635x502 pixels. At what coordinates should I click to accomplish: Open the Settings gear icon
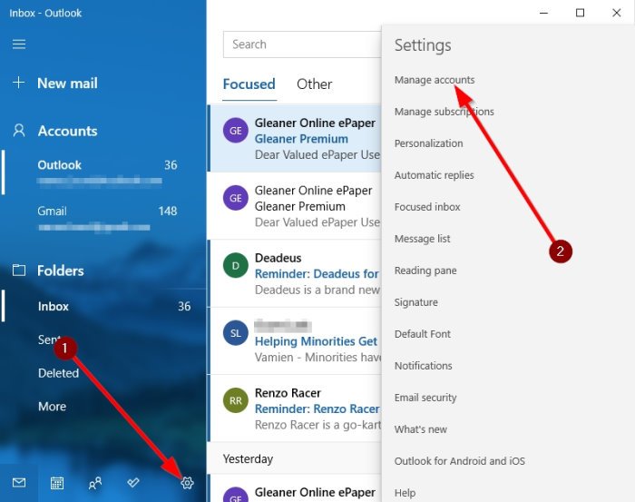click(x=187, y=483)
